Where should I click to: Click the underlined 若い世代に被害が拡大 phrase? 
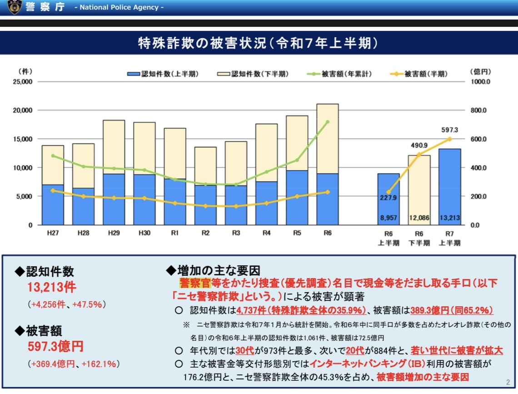click(456, 350)
